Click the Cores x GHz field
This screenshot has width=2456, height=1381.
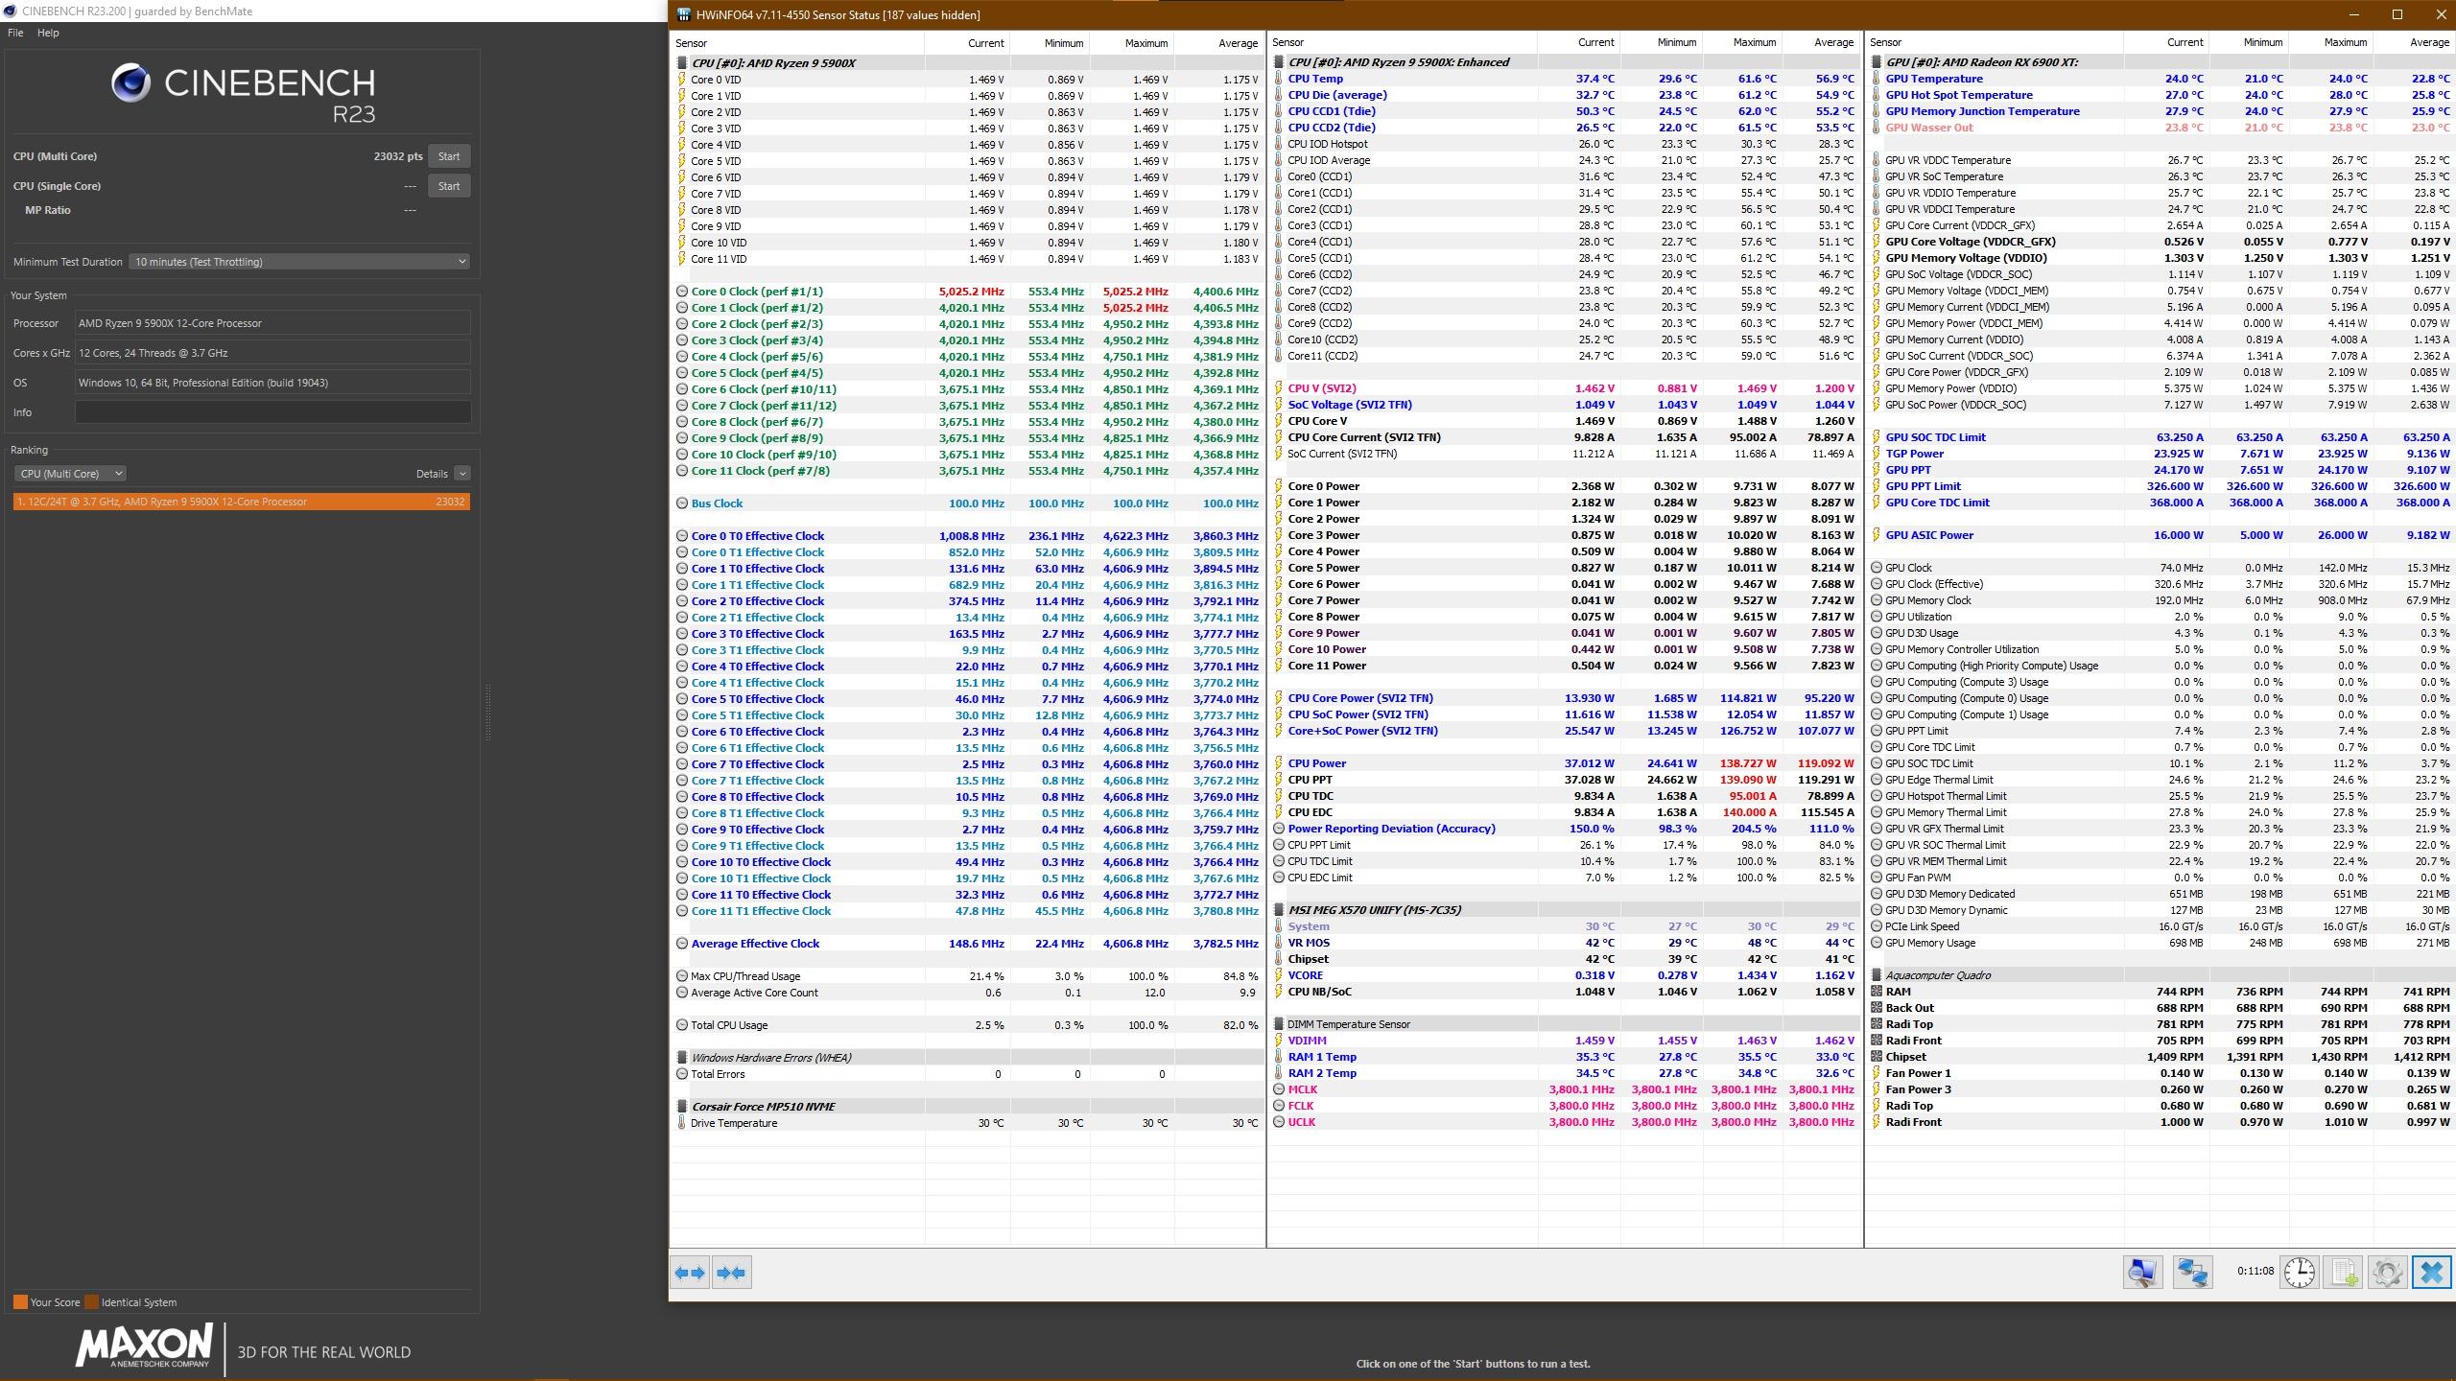[x=272, y=353]
